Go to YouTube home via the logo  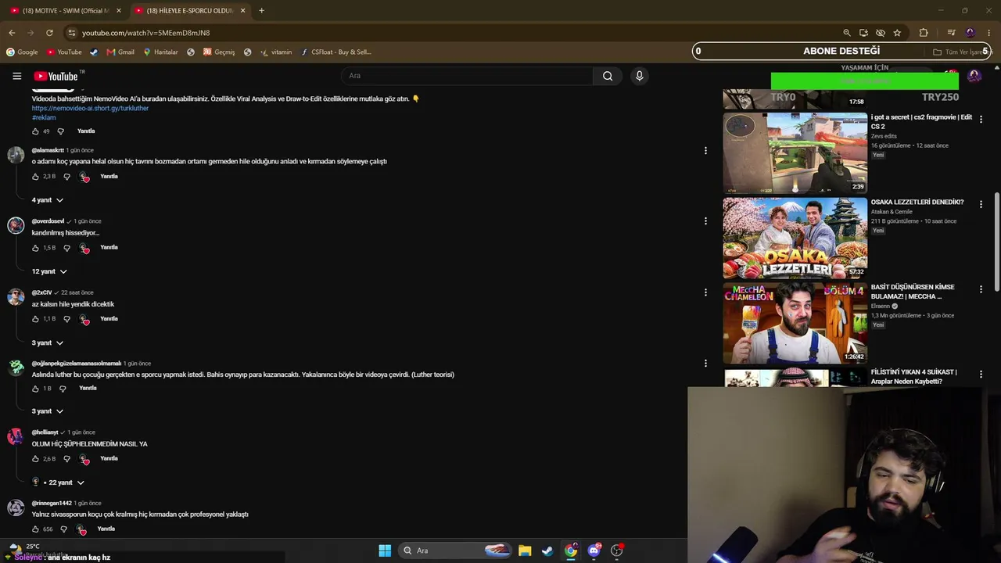56,76
